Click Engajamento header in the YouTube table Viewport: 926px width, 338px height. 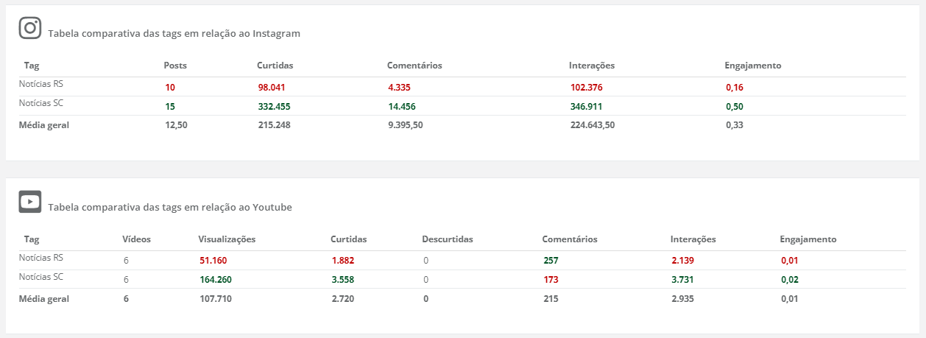point(808,239)
